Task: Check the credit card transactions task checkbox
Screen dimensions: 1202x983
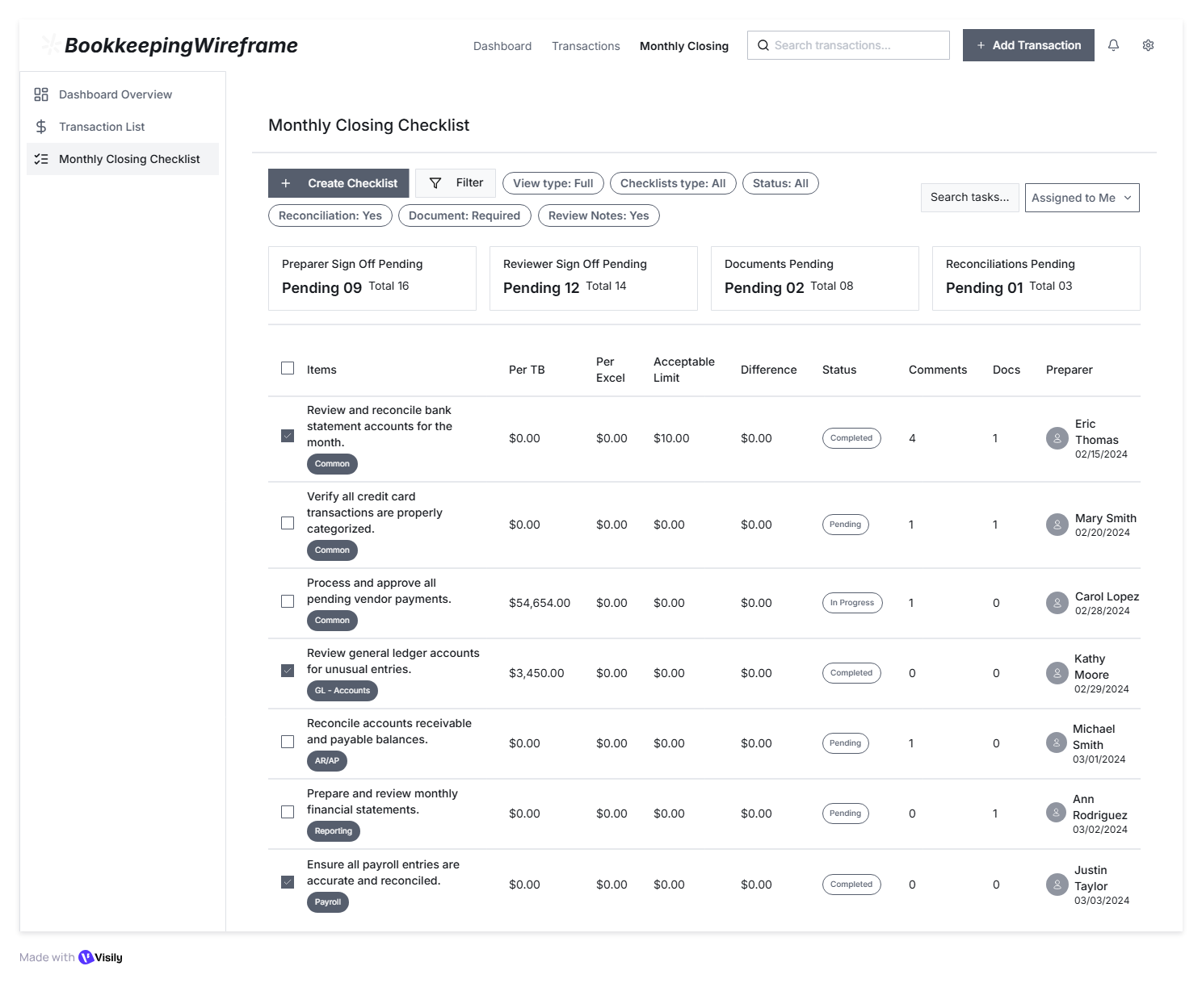Action: 288,523
